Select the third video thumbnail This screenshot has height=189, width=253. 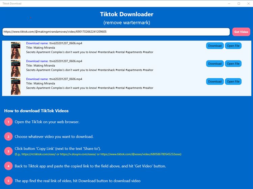(x=16, y=86)
